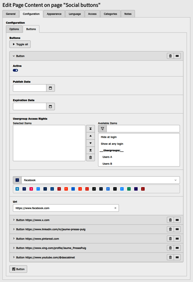Switch to the Appearance tab
This screenshot has width=193, height=282.
(54, 14)
